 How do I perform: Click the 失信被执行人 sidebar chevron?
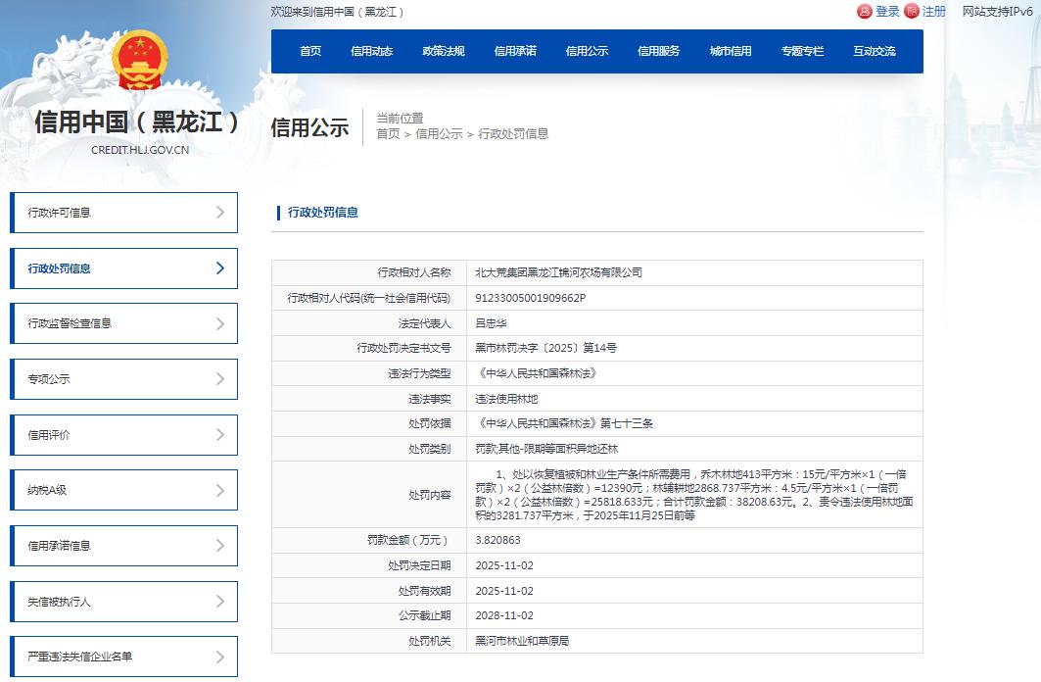coord(220,602)
